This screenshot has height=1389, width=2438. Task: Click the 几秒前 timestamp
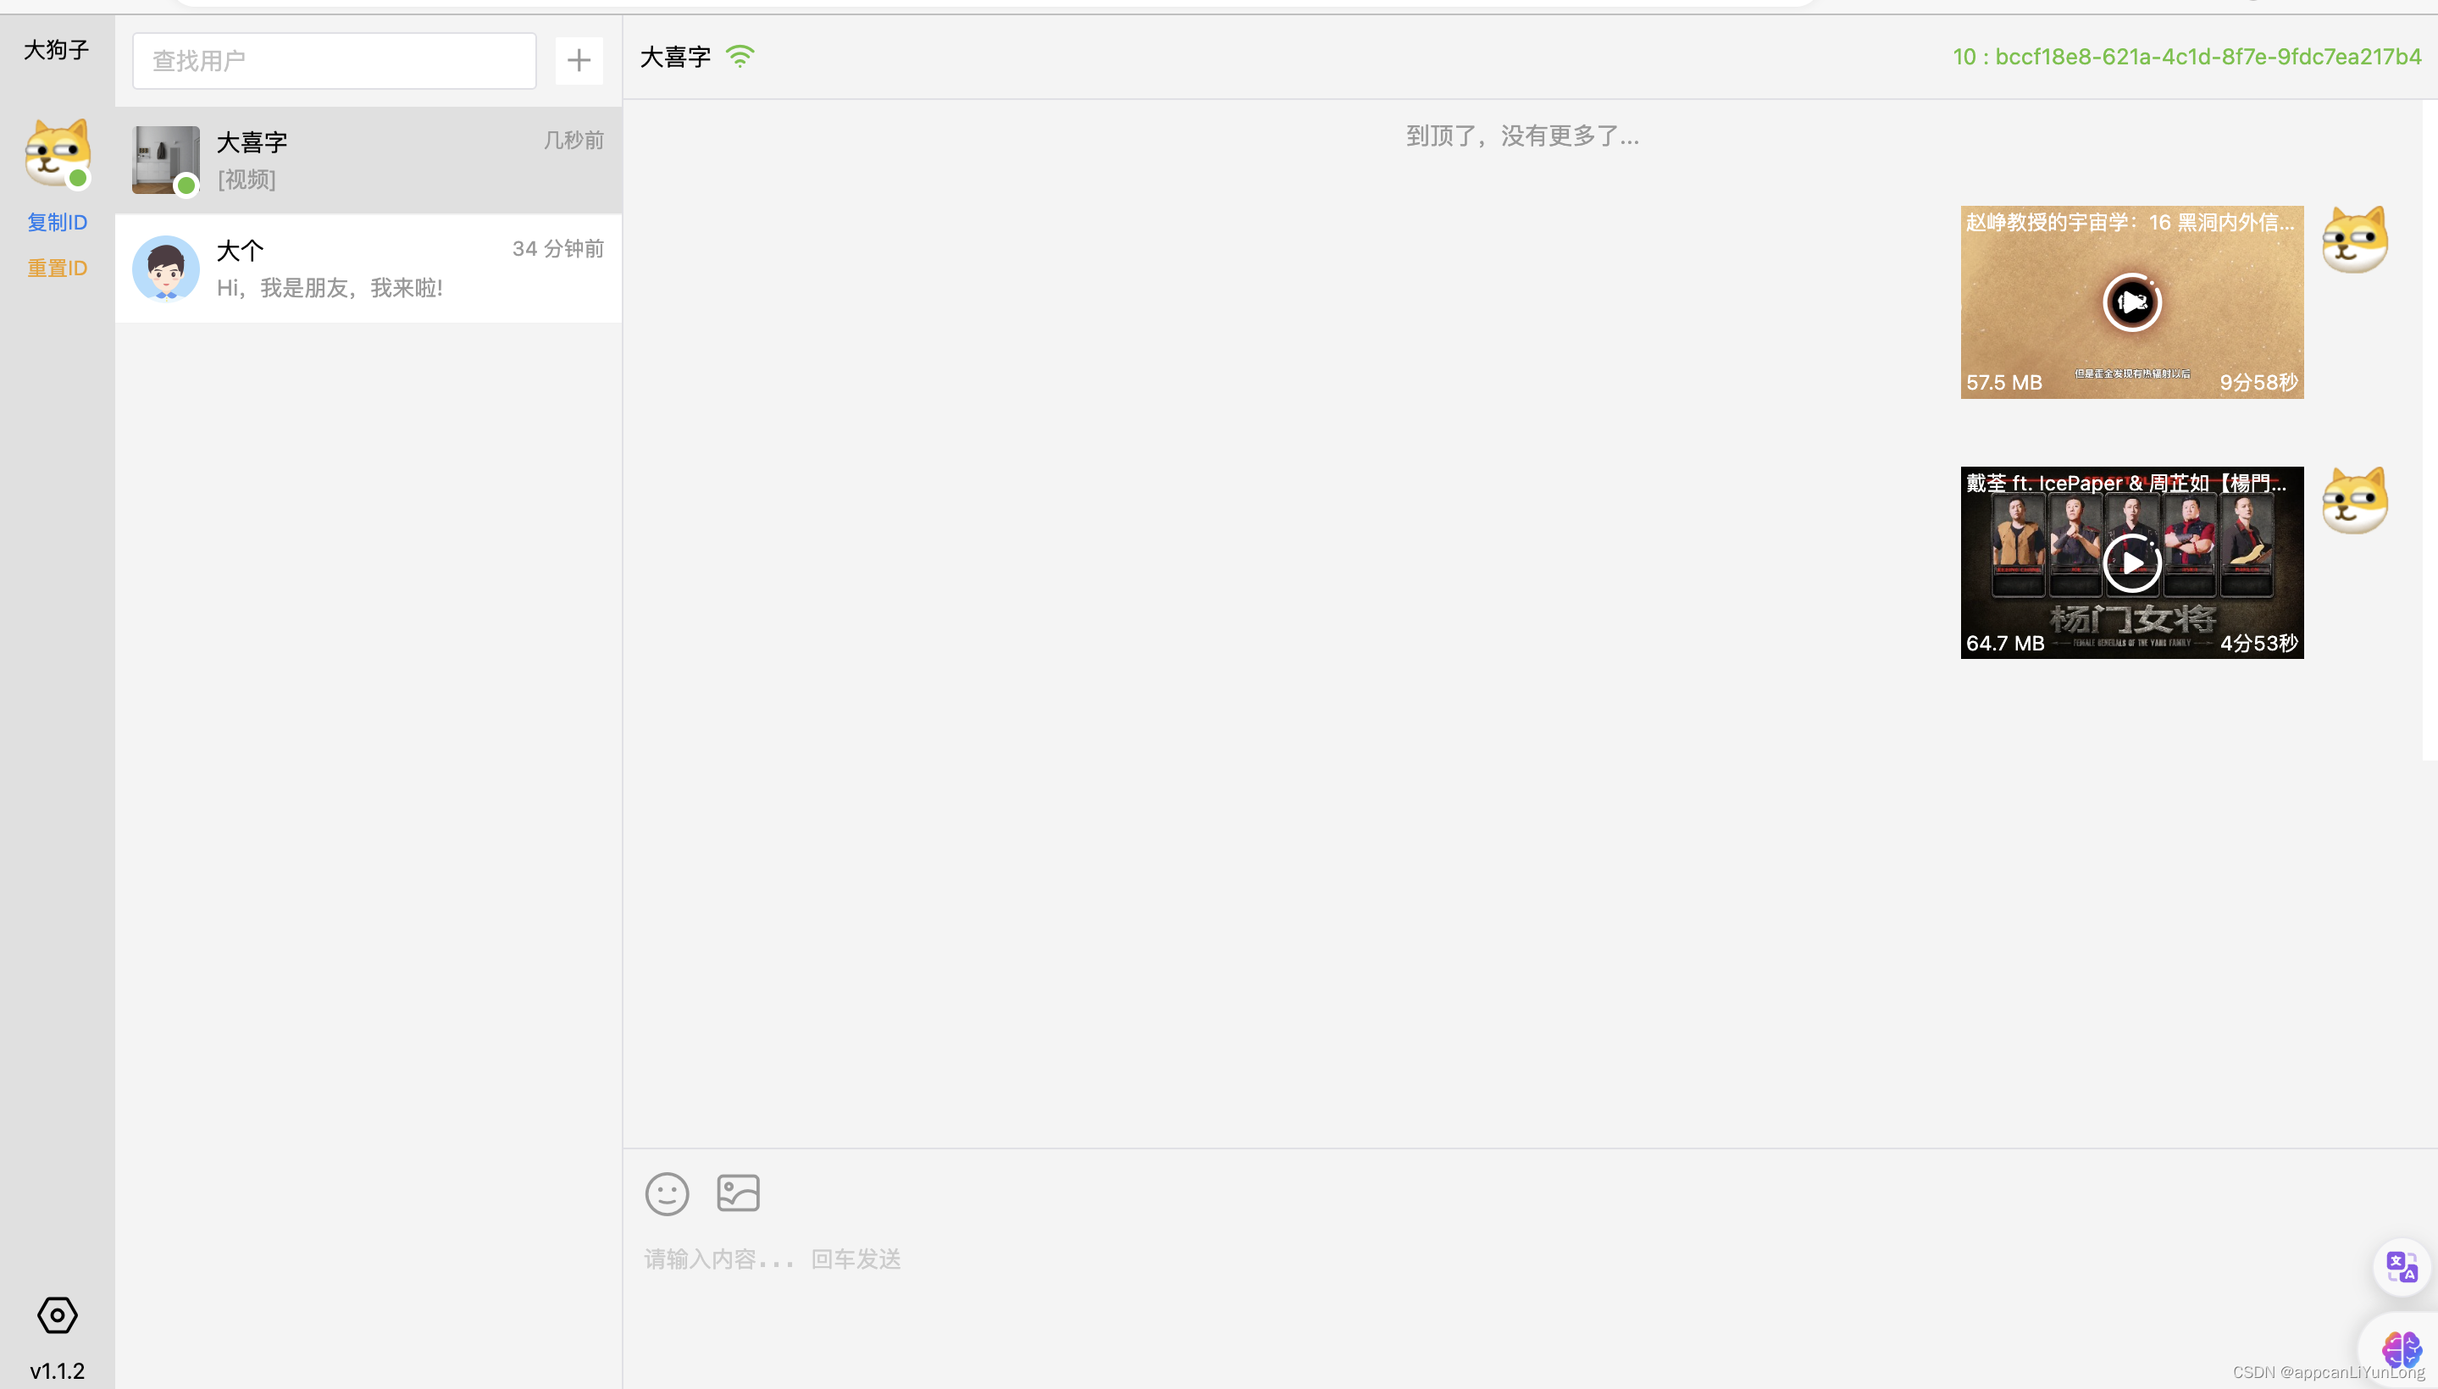(573, 141)
